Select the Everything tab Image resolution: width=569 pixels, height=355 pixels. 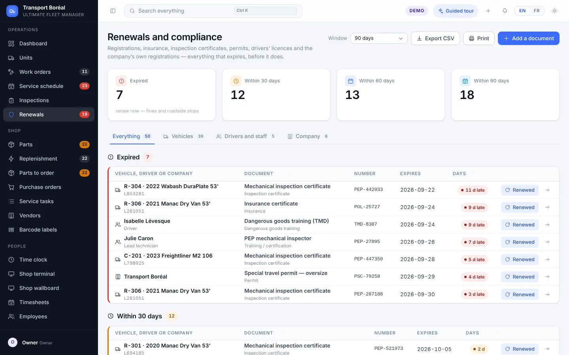pos(132,136)
